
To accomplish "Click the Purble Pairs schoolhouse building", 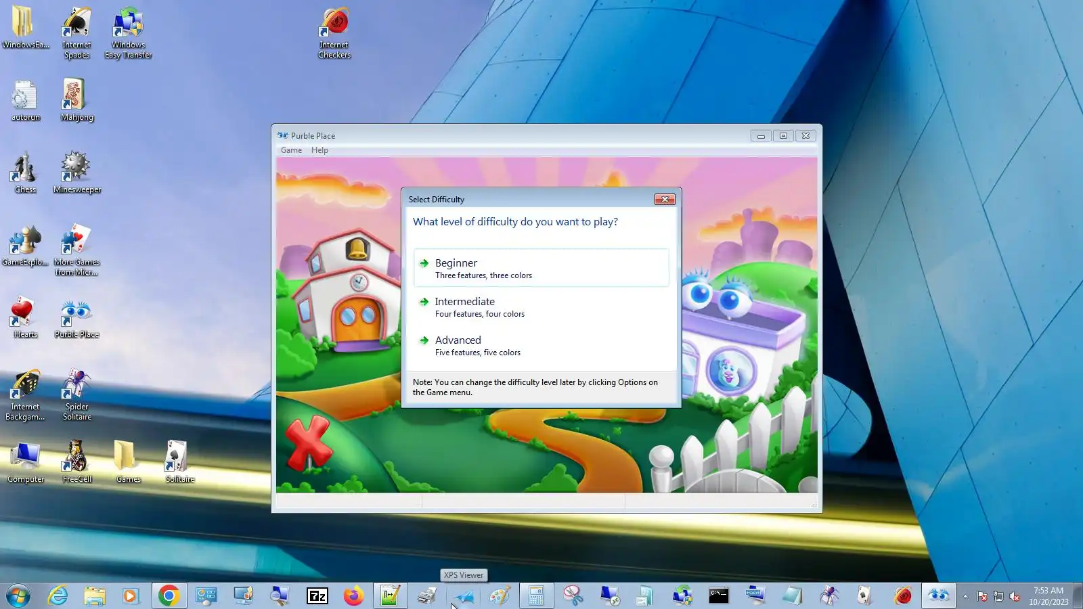I will (349, 292).
